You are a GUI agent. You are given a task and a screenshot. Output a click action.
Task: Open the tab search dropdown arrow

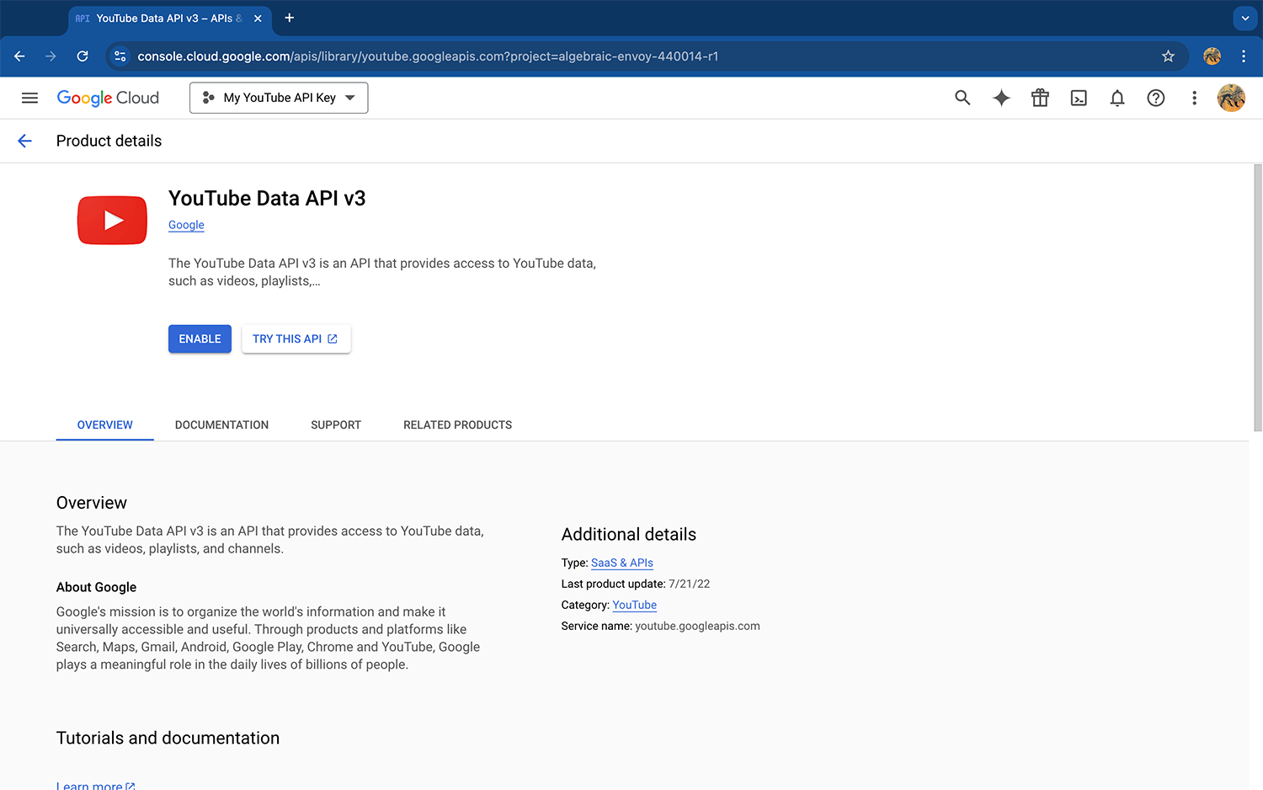point(1245,19)
